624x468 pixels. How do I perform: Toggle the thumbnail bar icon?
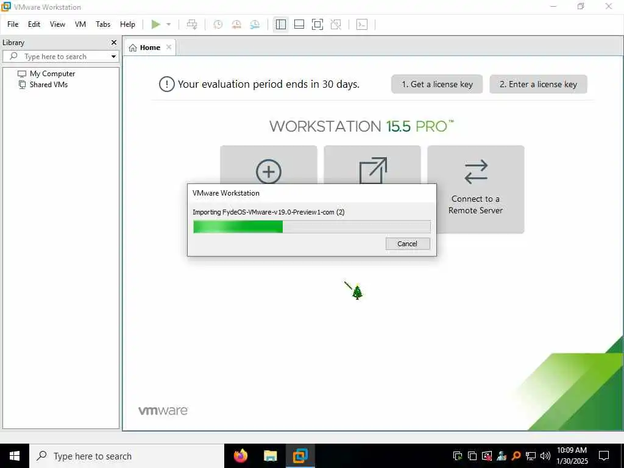pos(299,24)
